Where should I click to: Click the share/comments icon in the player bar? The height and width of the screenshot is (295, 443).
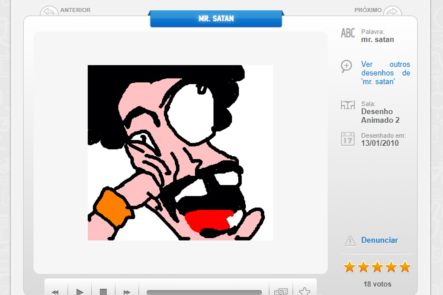point(281,291)
